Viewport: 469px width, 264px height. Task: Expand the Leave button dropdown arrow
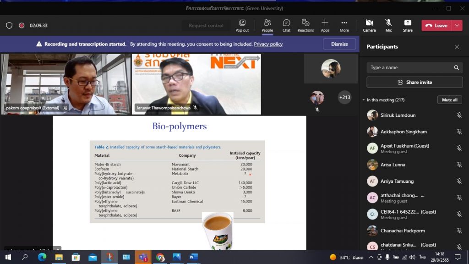tap(457, 26)
